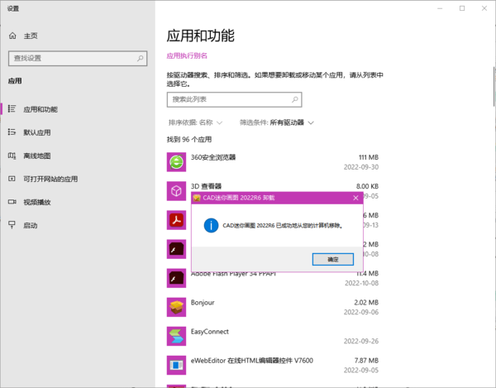Open 视频播放 settings page

coord(36,202)
